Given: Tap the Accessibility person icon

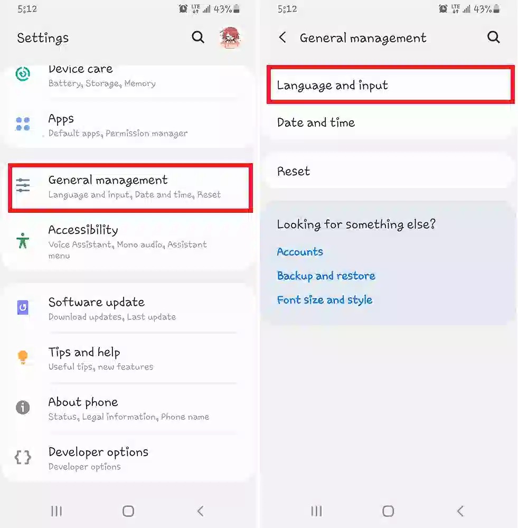Looking at the screenshot, I should click(23, 241).
